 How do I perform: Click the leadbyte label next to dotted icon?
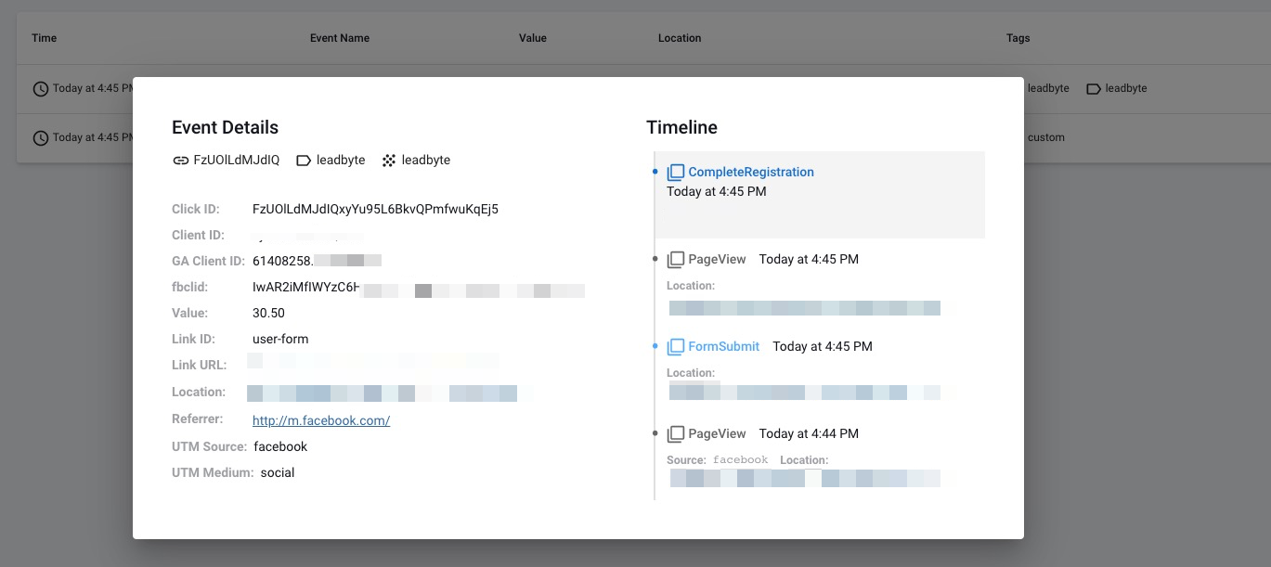(426, 161)
